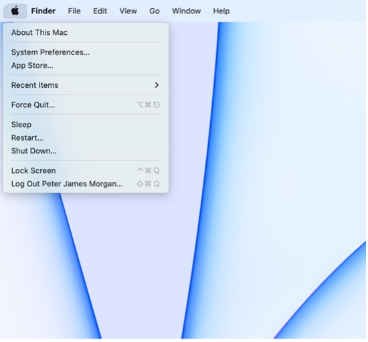Put the Mac to Sleep
Image resolution: width=368 pixels, height=342 pixels.
(x=86, y=125)
